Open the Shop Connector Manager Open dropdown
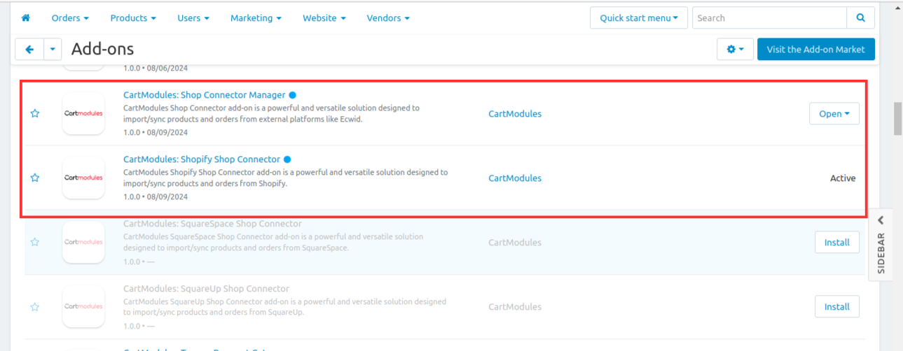Viewport: 903px width, 351px height. pos(834,113)
